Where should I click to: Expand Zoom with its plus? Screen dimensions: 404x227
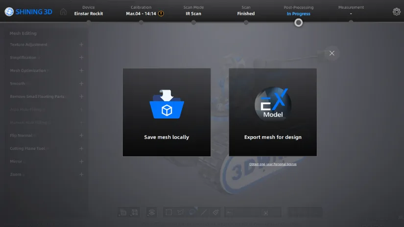[x=81, y=175]
